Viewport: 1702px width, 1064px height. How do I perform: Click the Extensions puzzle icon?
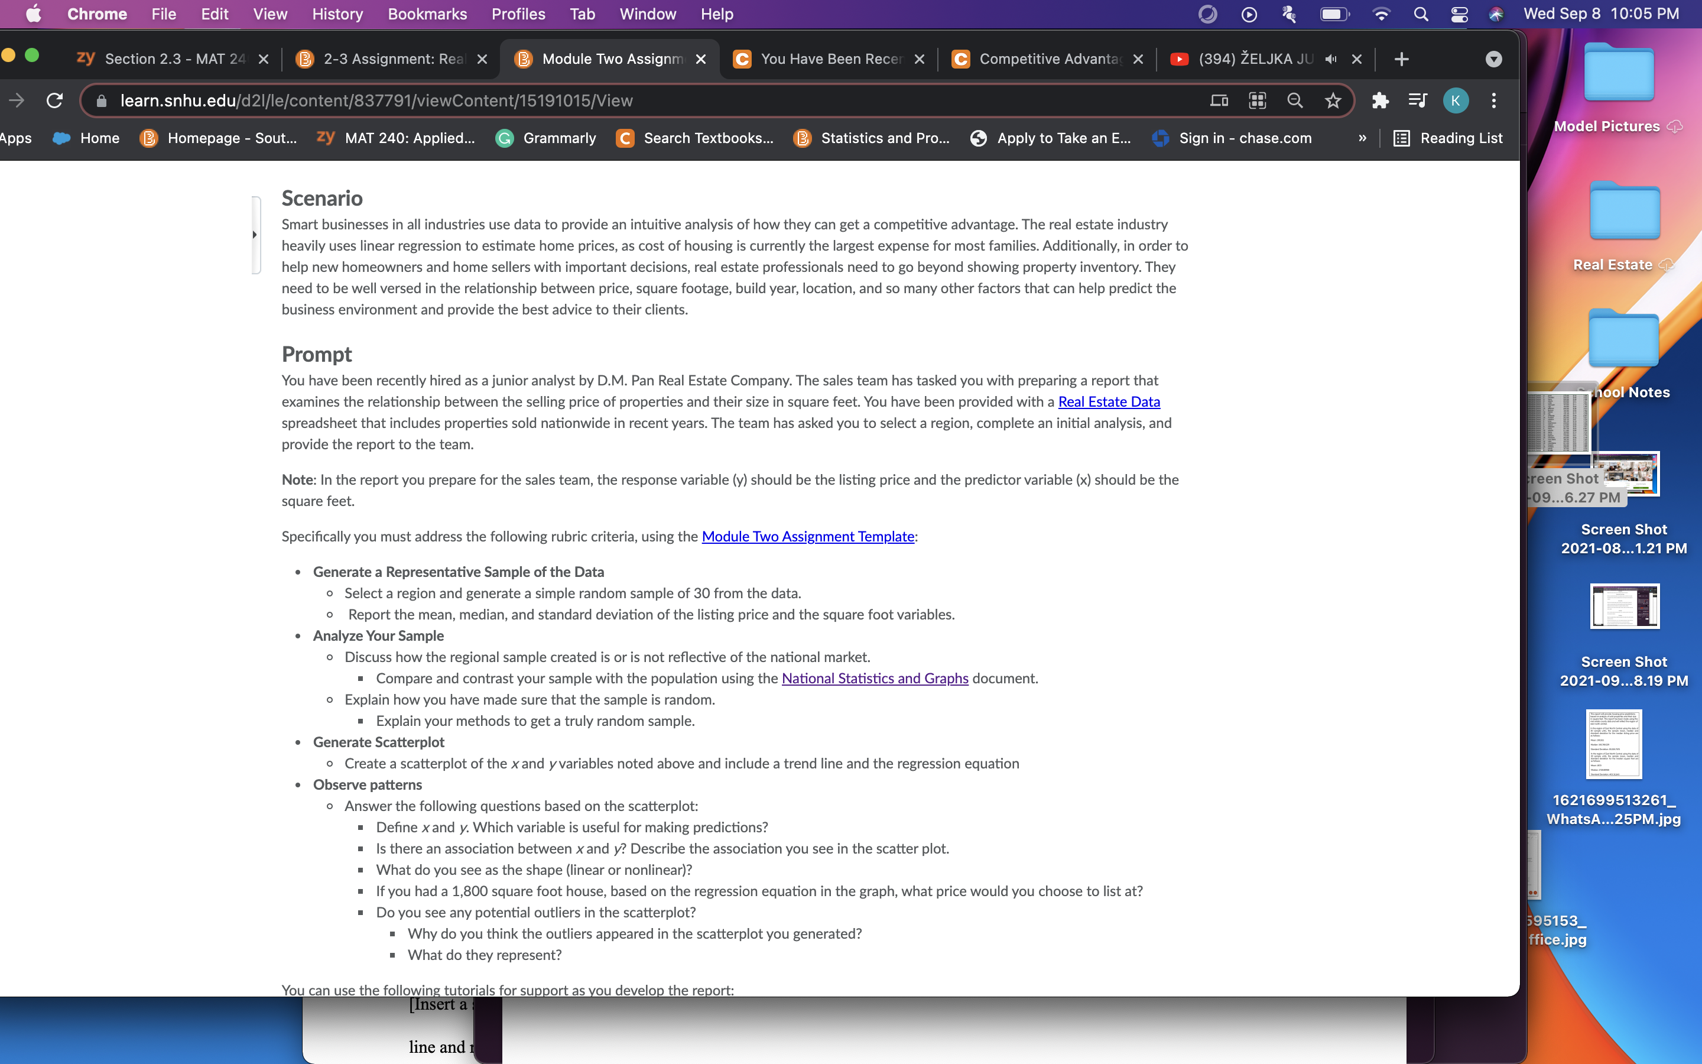(x=1380, y=100)
